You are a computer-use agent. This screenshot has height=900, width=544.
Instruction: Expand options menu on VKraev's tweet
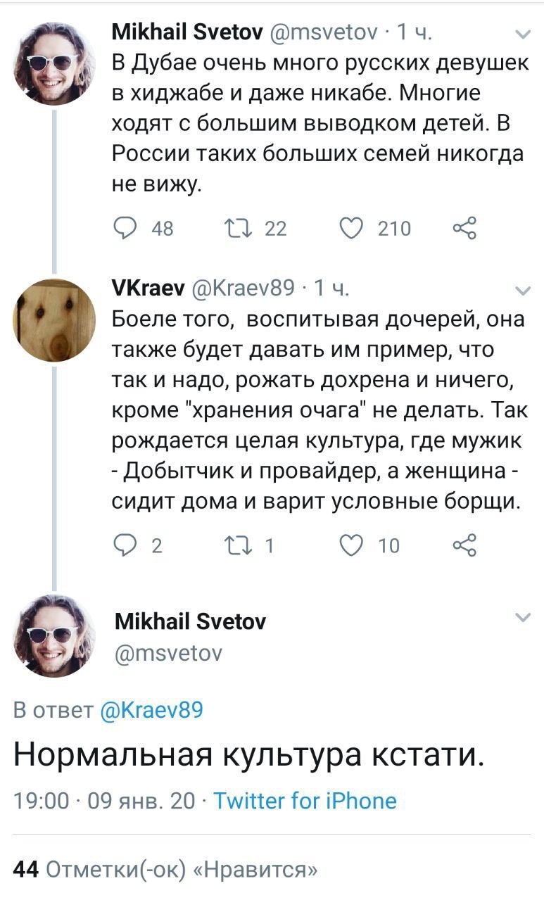click(x=523, y=290)
